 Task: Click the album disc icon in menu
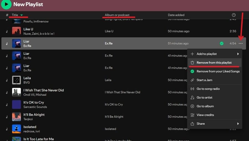192,106
